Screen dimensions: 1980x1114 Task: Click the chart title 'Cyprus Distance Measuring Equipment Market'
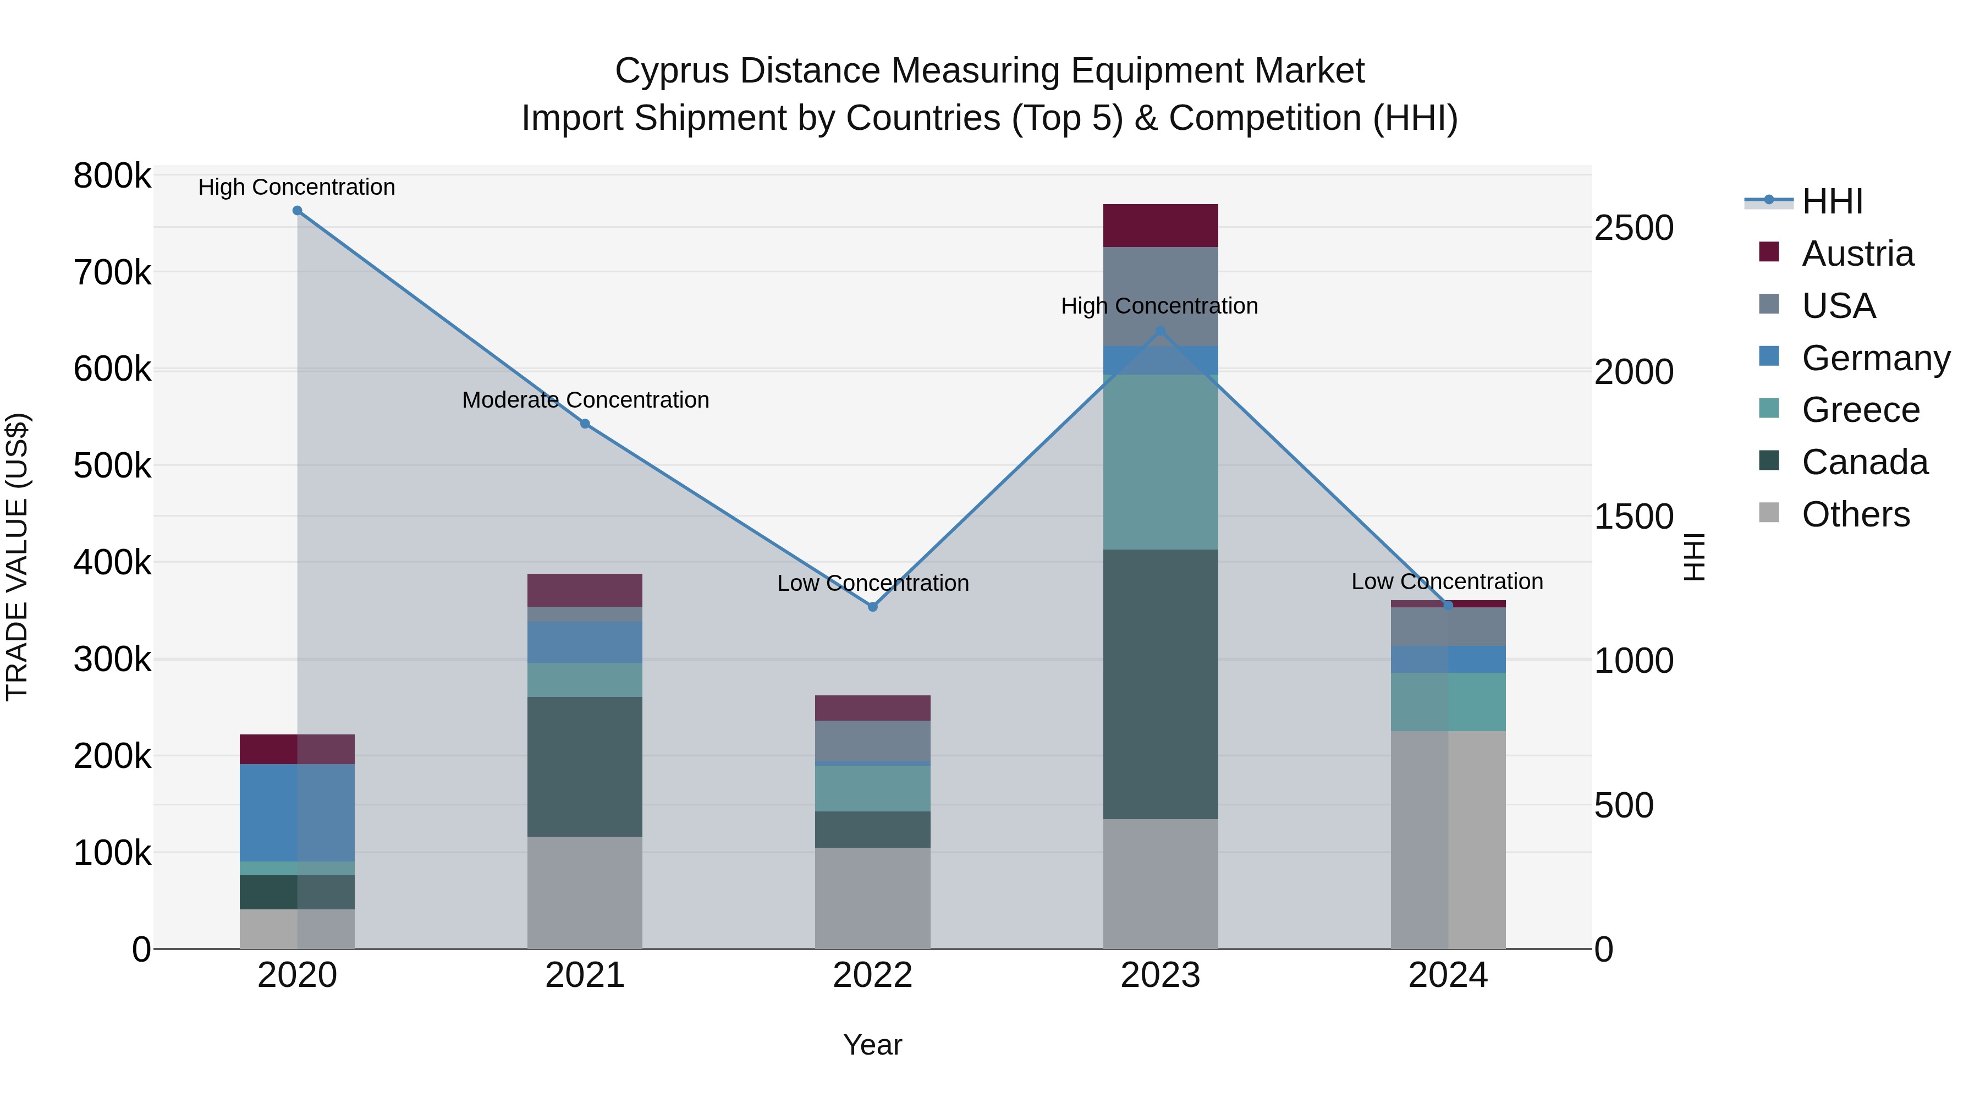point(990,71)
